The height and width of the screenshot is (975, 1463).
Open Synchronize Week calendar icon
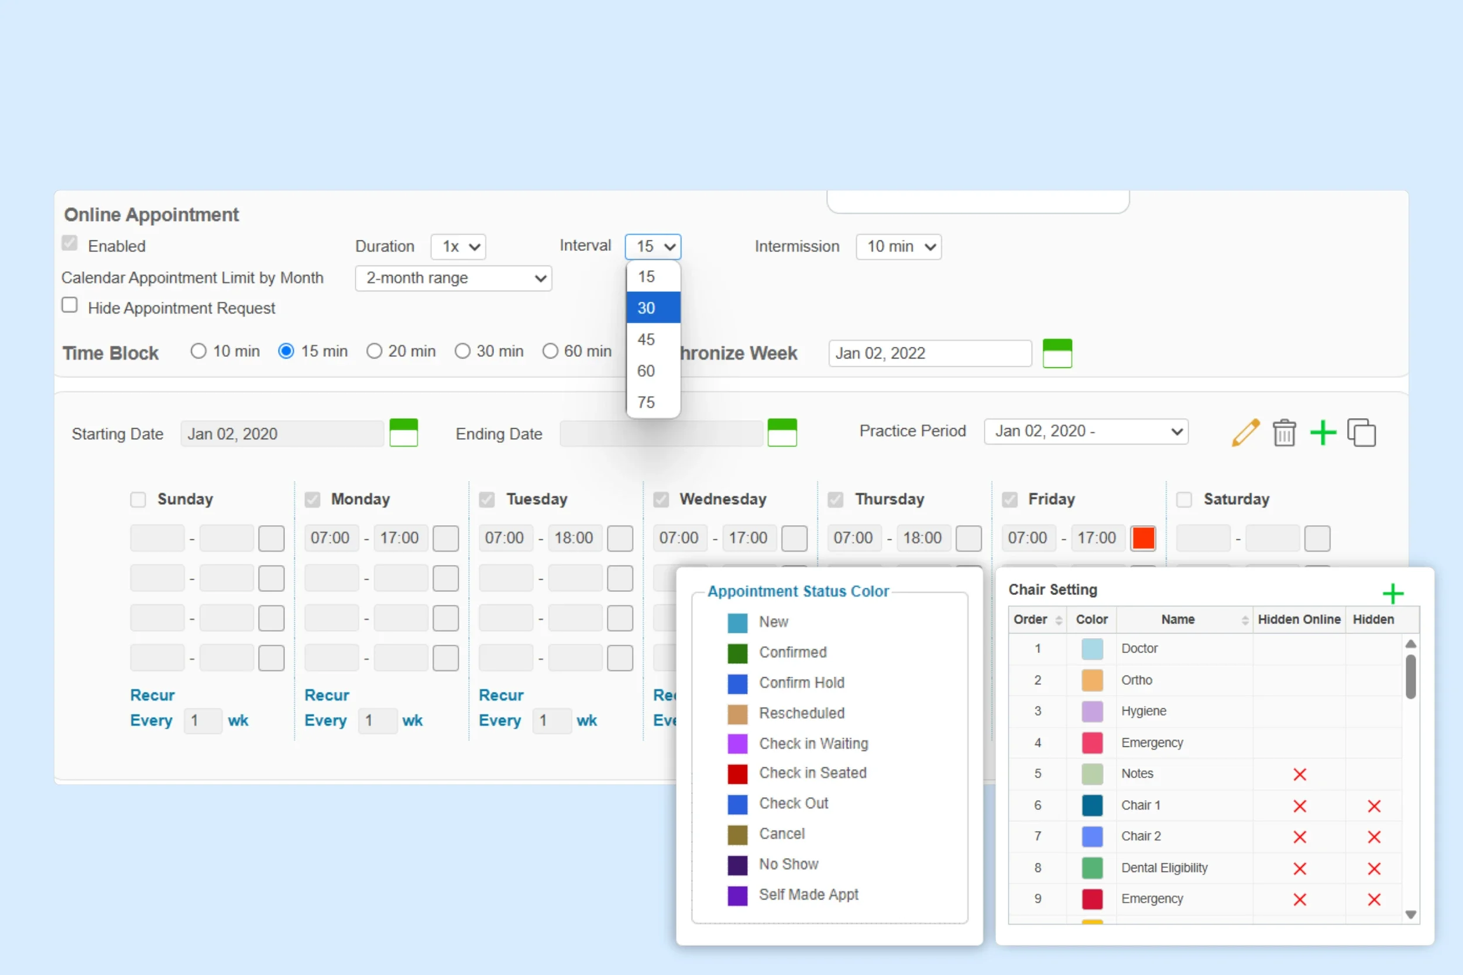1057,353
